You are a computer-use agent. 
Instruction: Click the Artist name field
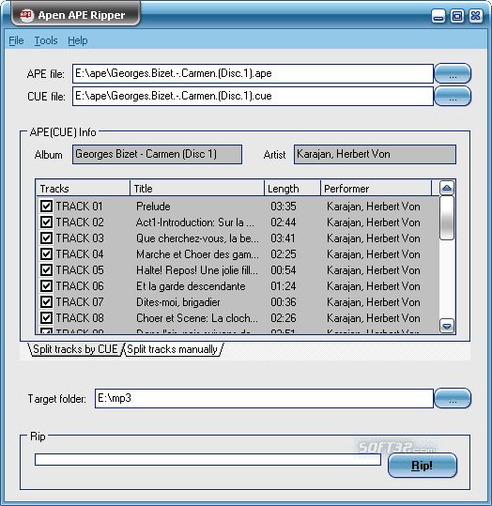coord(375,154)
